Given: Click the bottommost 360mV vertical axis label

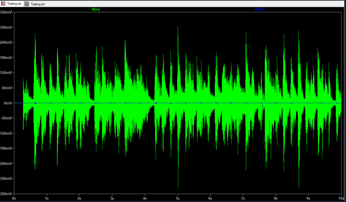Looking at the screenshot, I should point(7,194).
